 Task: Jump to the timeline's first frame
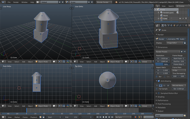coord(97,117)
